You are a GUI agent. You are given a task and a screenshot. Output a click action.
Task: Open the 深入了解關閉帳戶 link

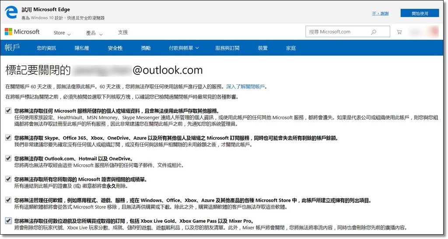tap(245, 87)
